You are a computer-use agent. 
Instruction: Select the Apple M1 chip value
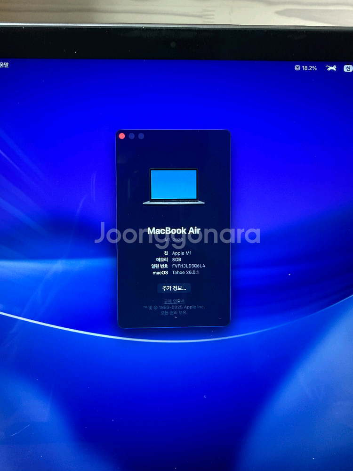(x=182, y=253)
